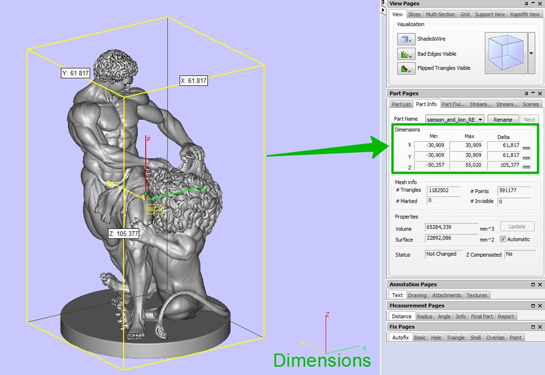Open the Shell fix tab
The height and width of the screenshot is (375, 545).
pos(475,337)
